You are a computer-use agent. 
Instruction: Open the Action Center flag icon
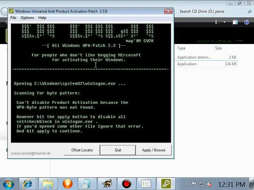(x=194, y=184)
